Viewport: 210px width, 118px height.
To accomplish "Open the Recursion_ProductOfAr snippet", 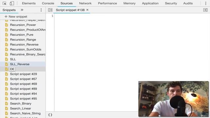I will (28, 30).
